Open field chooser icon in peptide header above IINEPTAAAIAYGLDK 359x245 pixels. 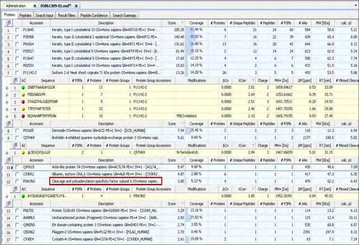15,81
